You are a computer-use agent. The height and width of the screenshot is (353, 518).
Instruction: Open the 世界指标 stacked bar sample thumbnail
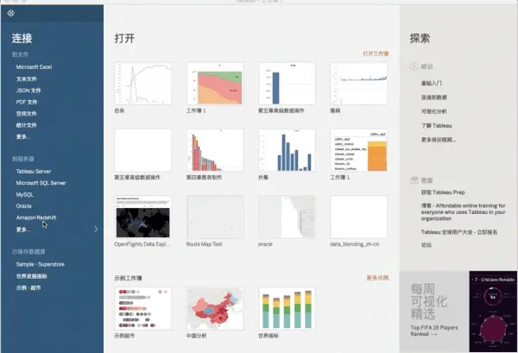(287, 308)
